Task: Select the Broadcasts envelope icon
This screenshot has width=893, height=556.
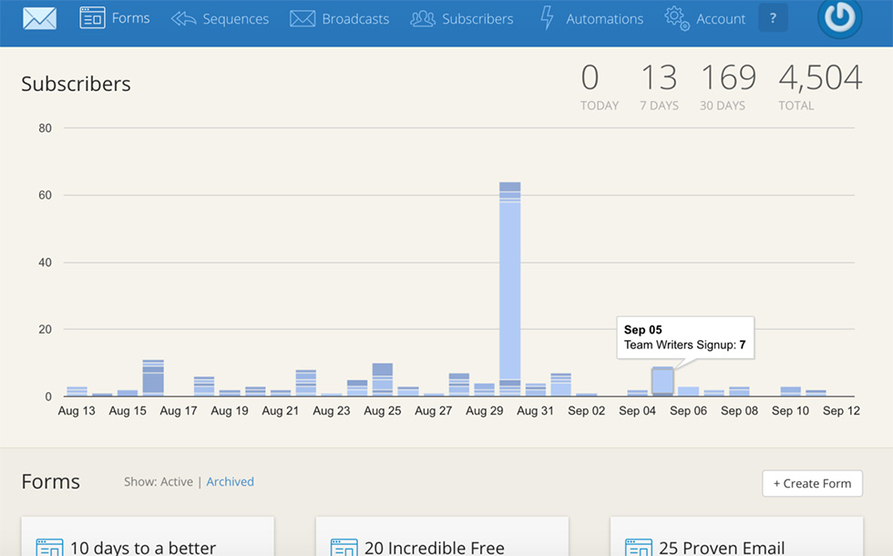Action: tap(302, 18)
